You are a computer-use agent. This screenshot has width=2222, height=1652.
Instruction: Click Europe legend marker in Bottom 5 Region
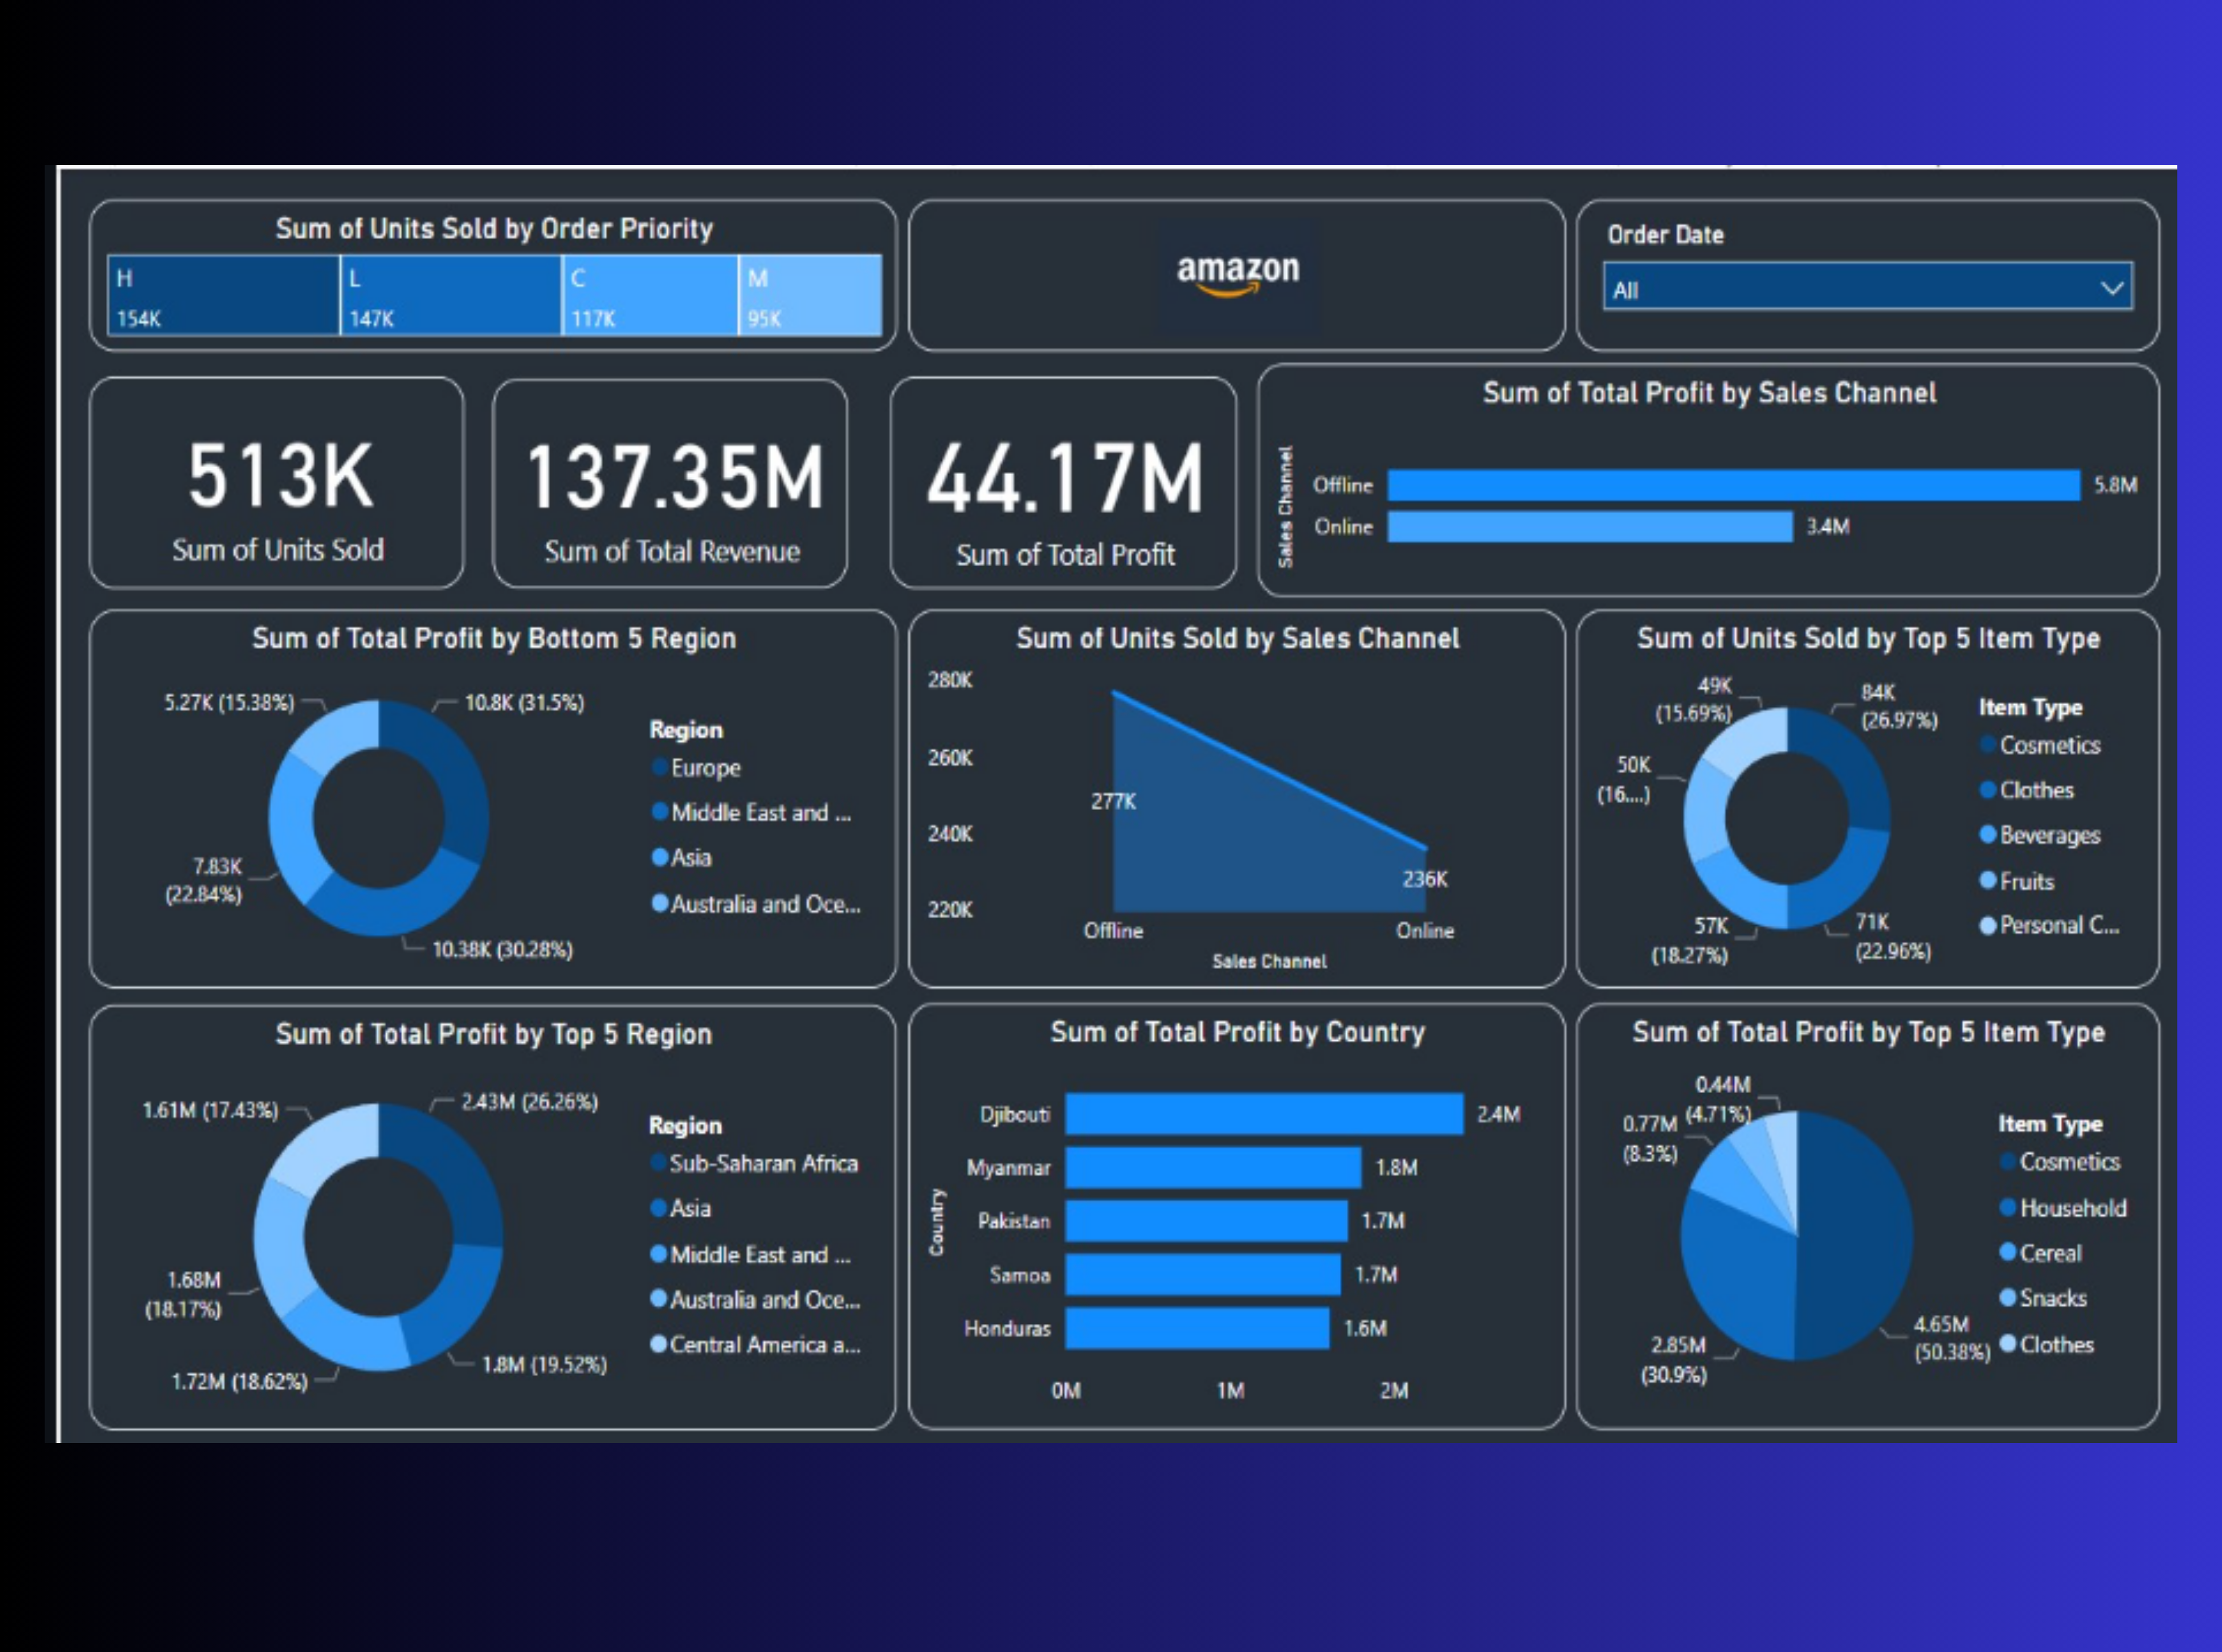(660, 767)
